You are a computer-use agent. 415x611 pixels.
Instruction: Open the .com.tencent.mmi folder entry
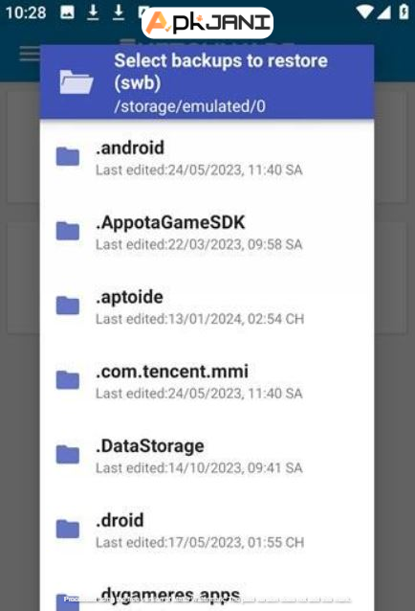pyautogui.click(x=207, y=381)
